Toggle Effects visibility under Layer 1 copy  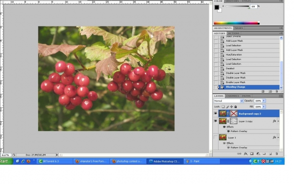(x=224, y=127)
